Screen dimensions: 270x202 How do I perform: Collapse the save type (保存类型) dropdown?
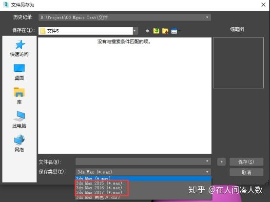click(207, 172)
